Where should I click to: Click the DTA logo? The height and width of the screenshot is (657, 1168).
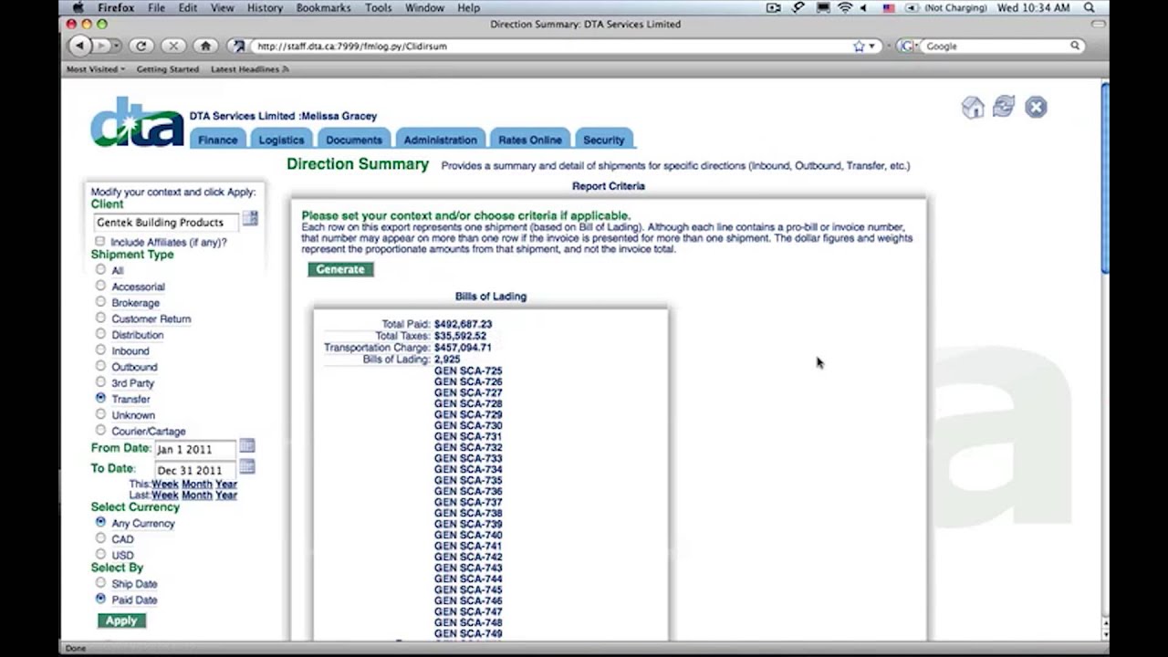click(x=137, y=122)
